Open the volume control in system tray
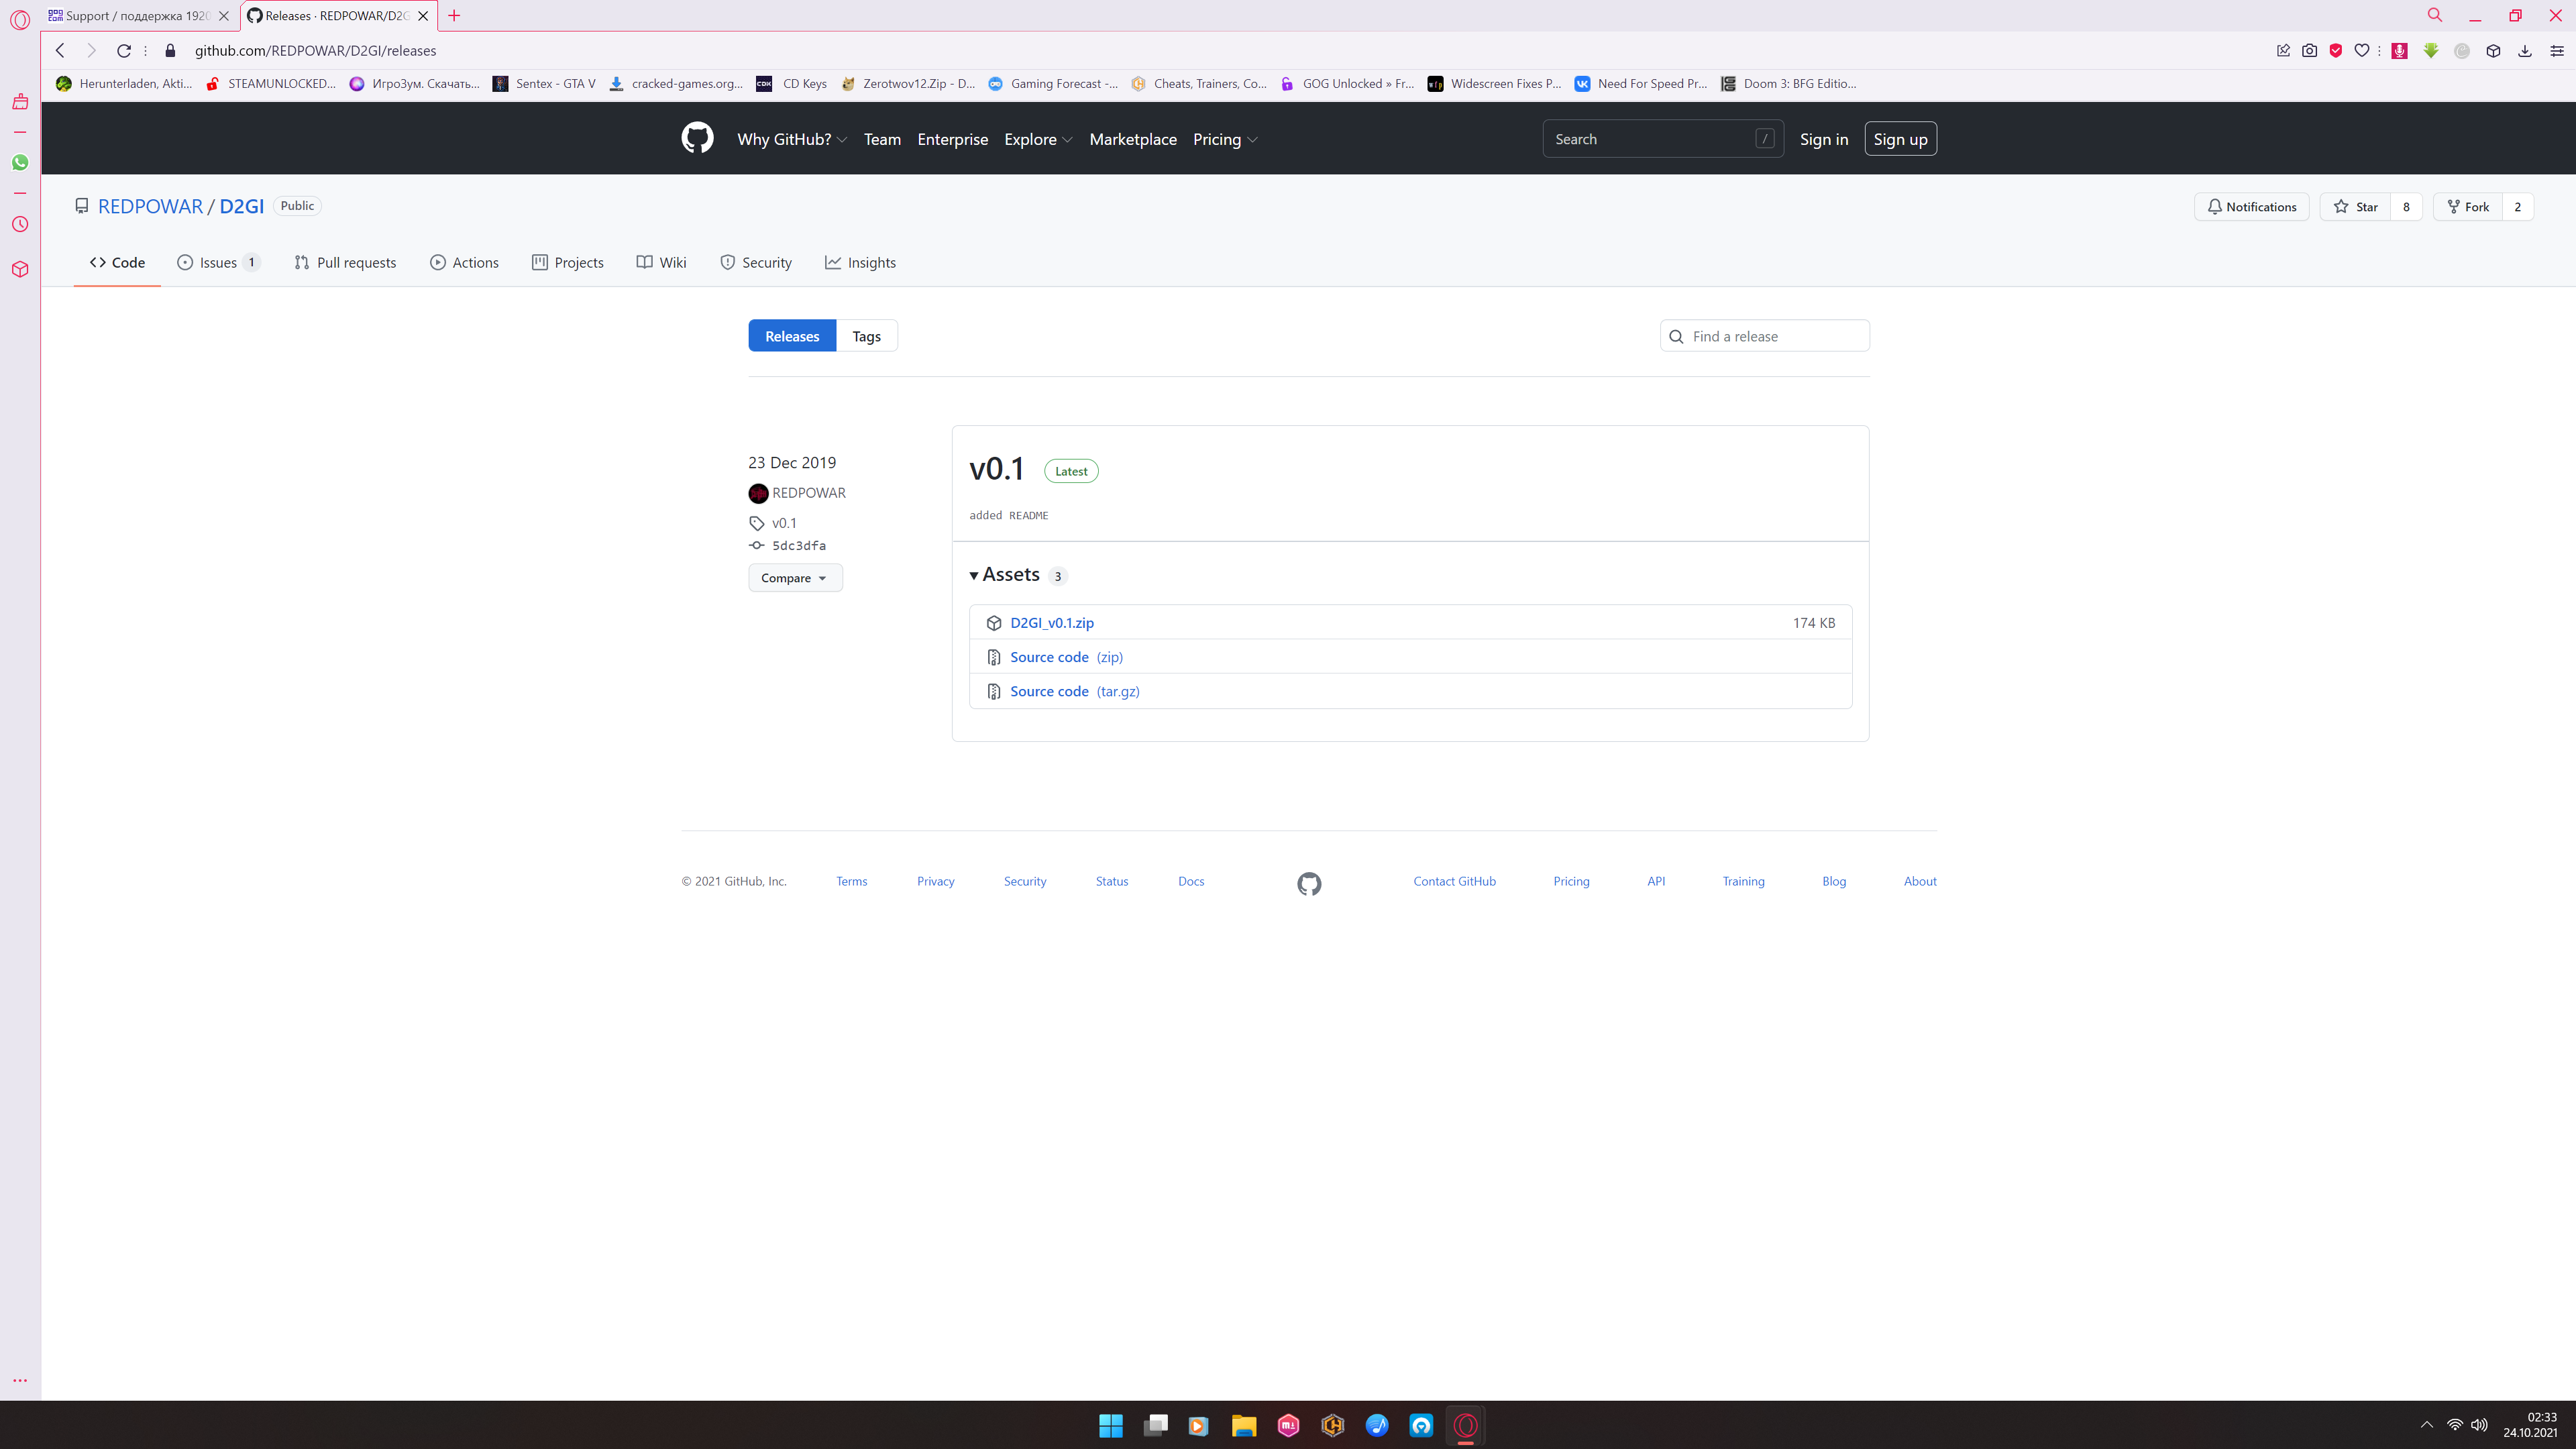Image resolution: width=2576 pixels, height=1449 pixels. pyautogui.click(x=2480, y=1425)
